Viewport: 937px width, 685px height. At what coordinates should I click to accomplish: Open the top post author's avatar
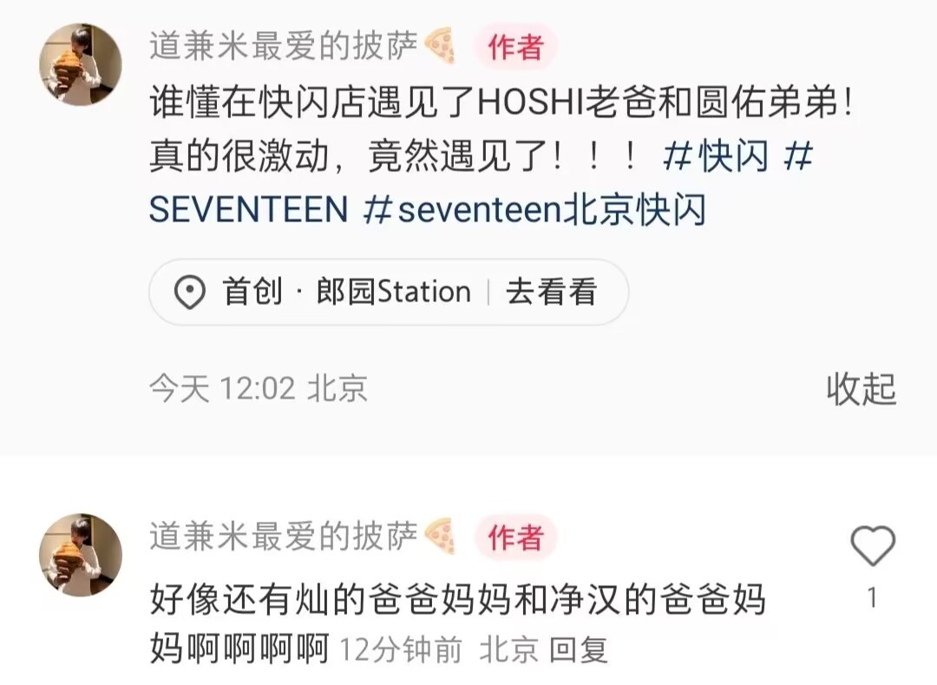pos(80,64)
